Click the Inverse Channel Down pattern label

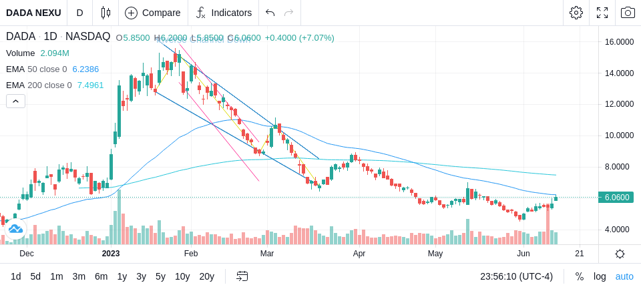tap(203, 39)
